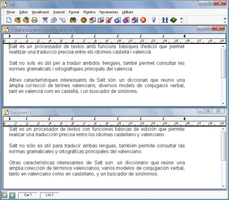Click the green book dictionary icon

(174, 20)
